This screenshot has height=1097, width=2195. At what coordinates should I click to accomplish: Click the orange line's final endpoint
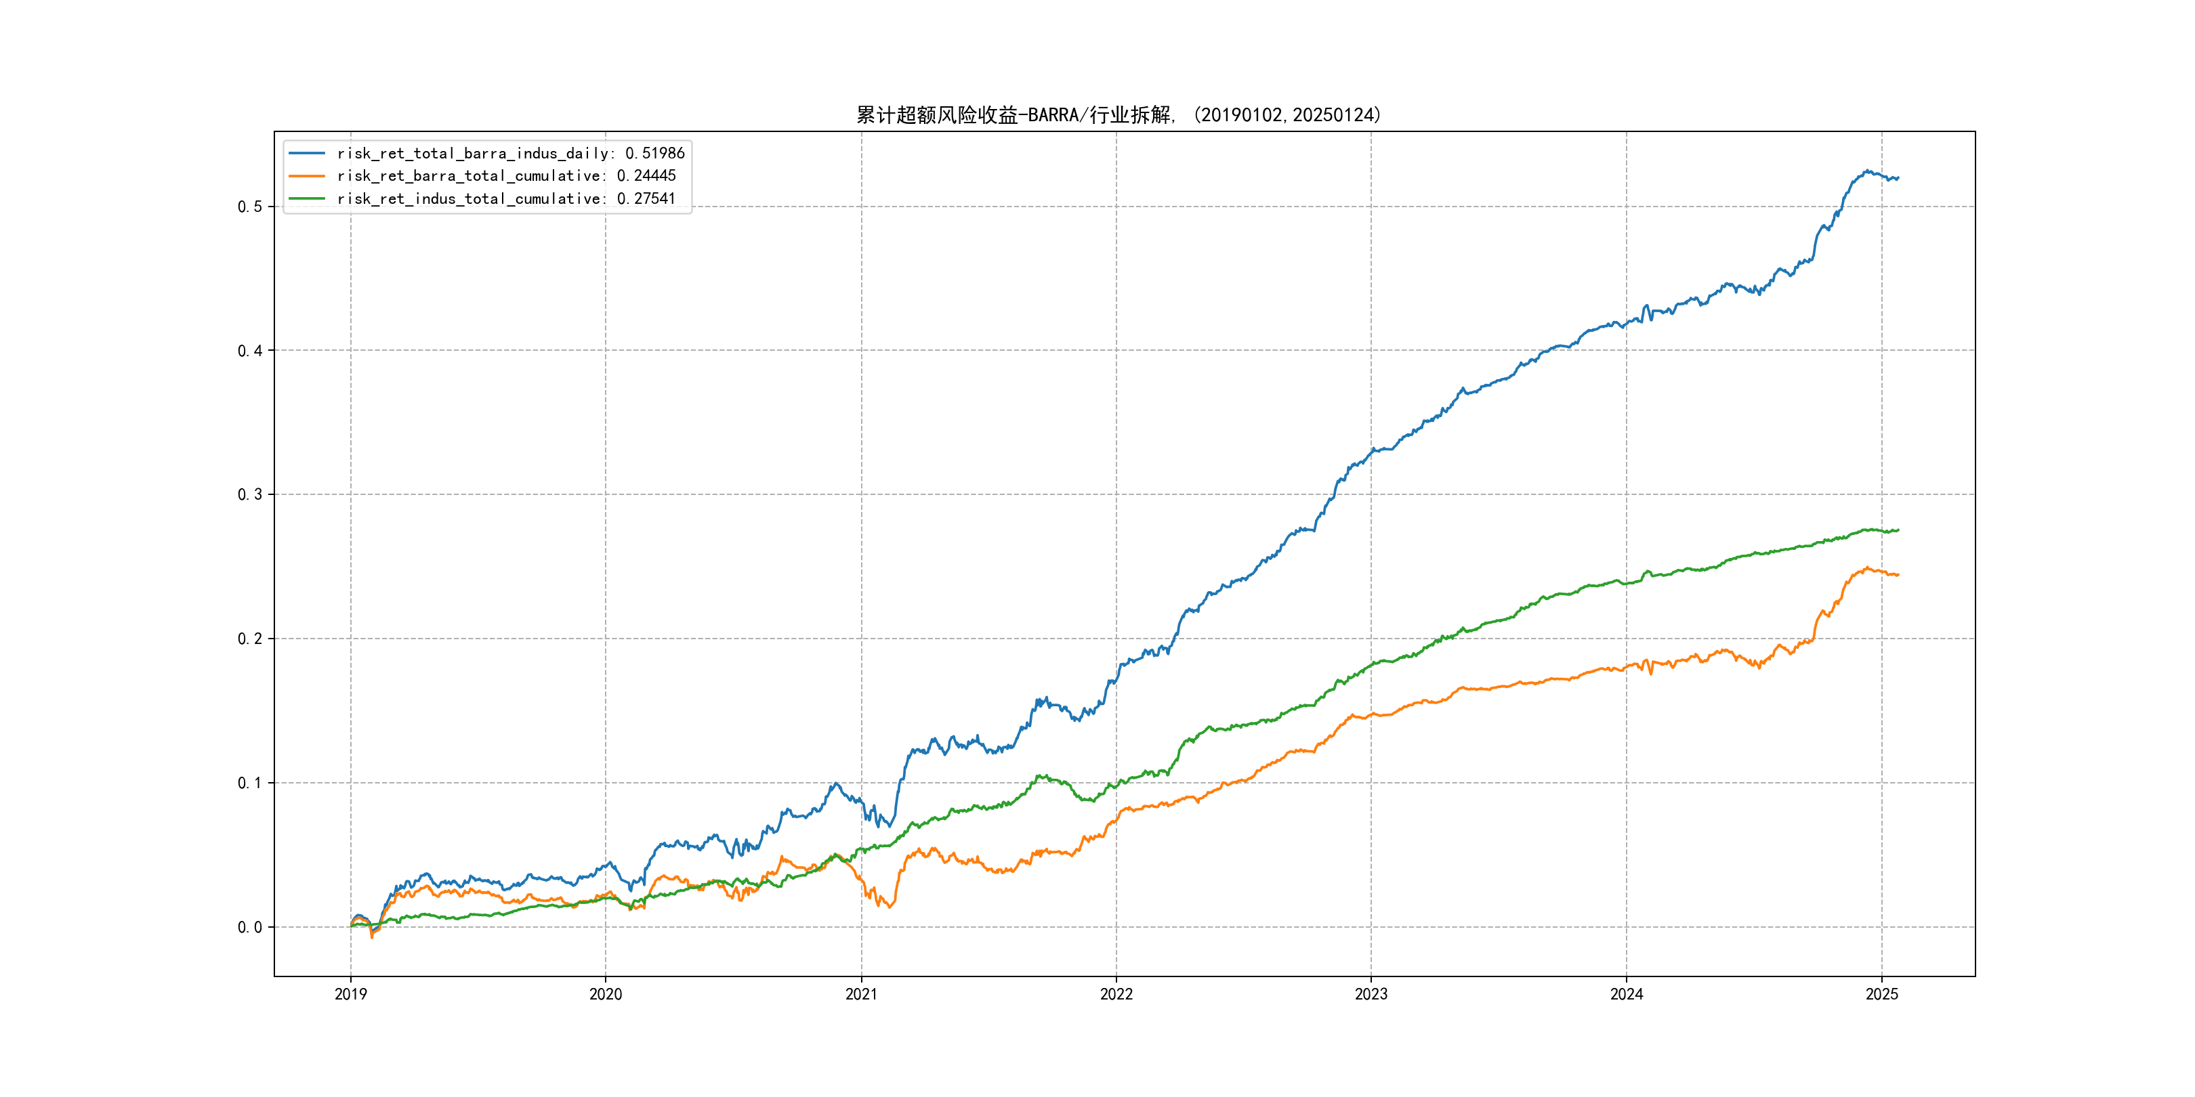(1898, 575)
